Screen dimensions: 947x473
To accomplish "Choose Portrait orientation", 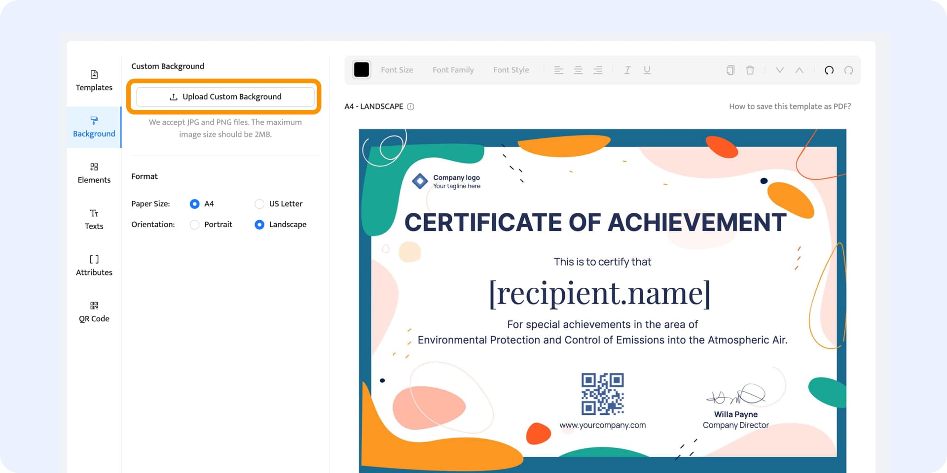I will (195, 225).
